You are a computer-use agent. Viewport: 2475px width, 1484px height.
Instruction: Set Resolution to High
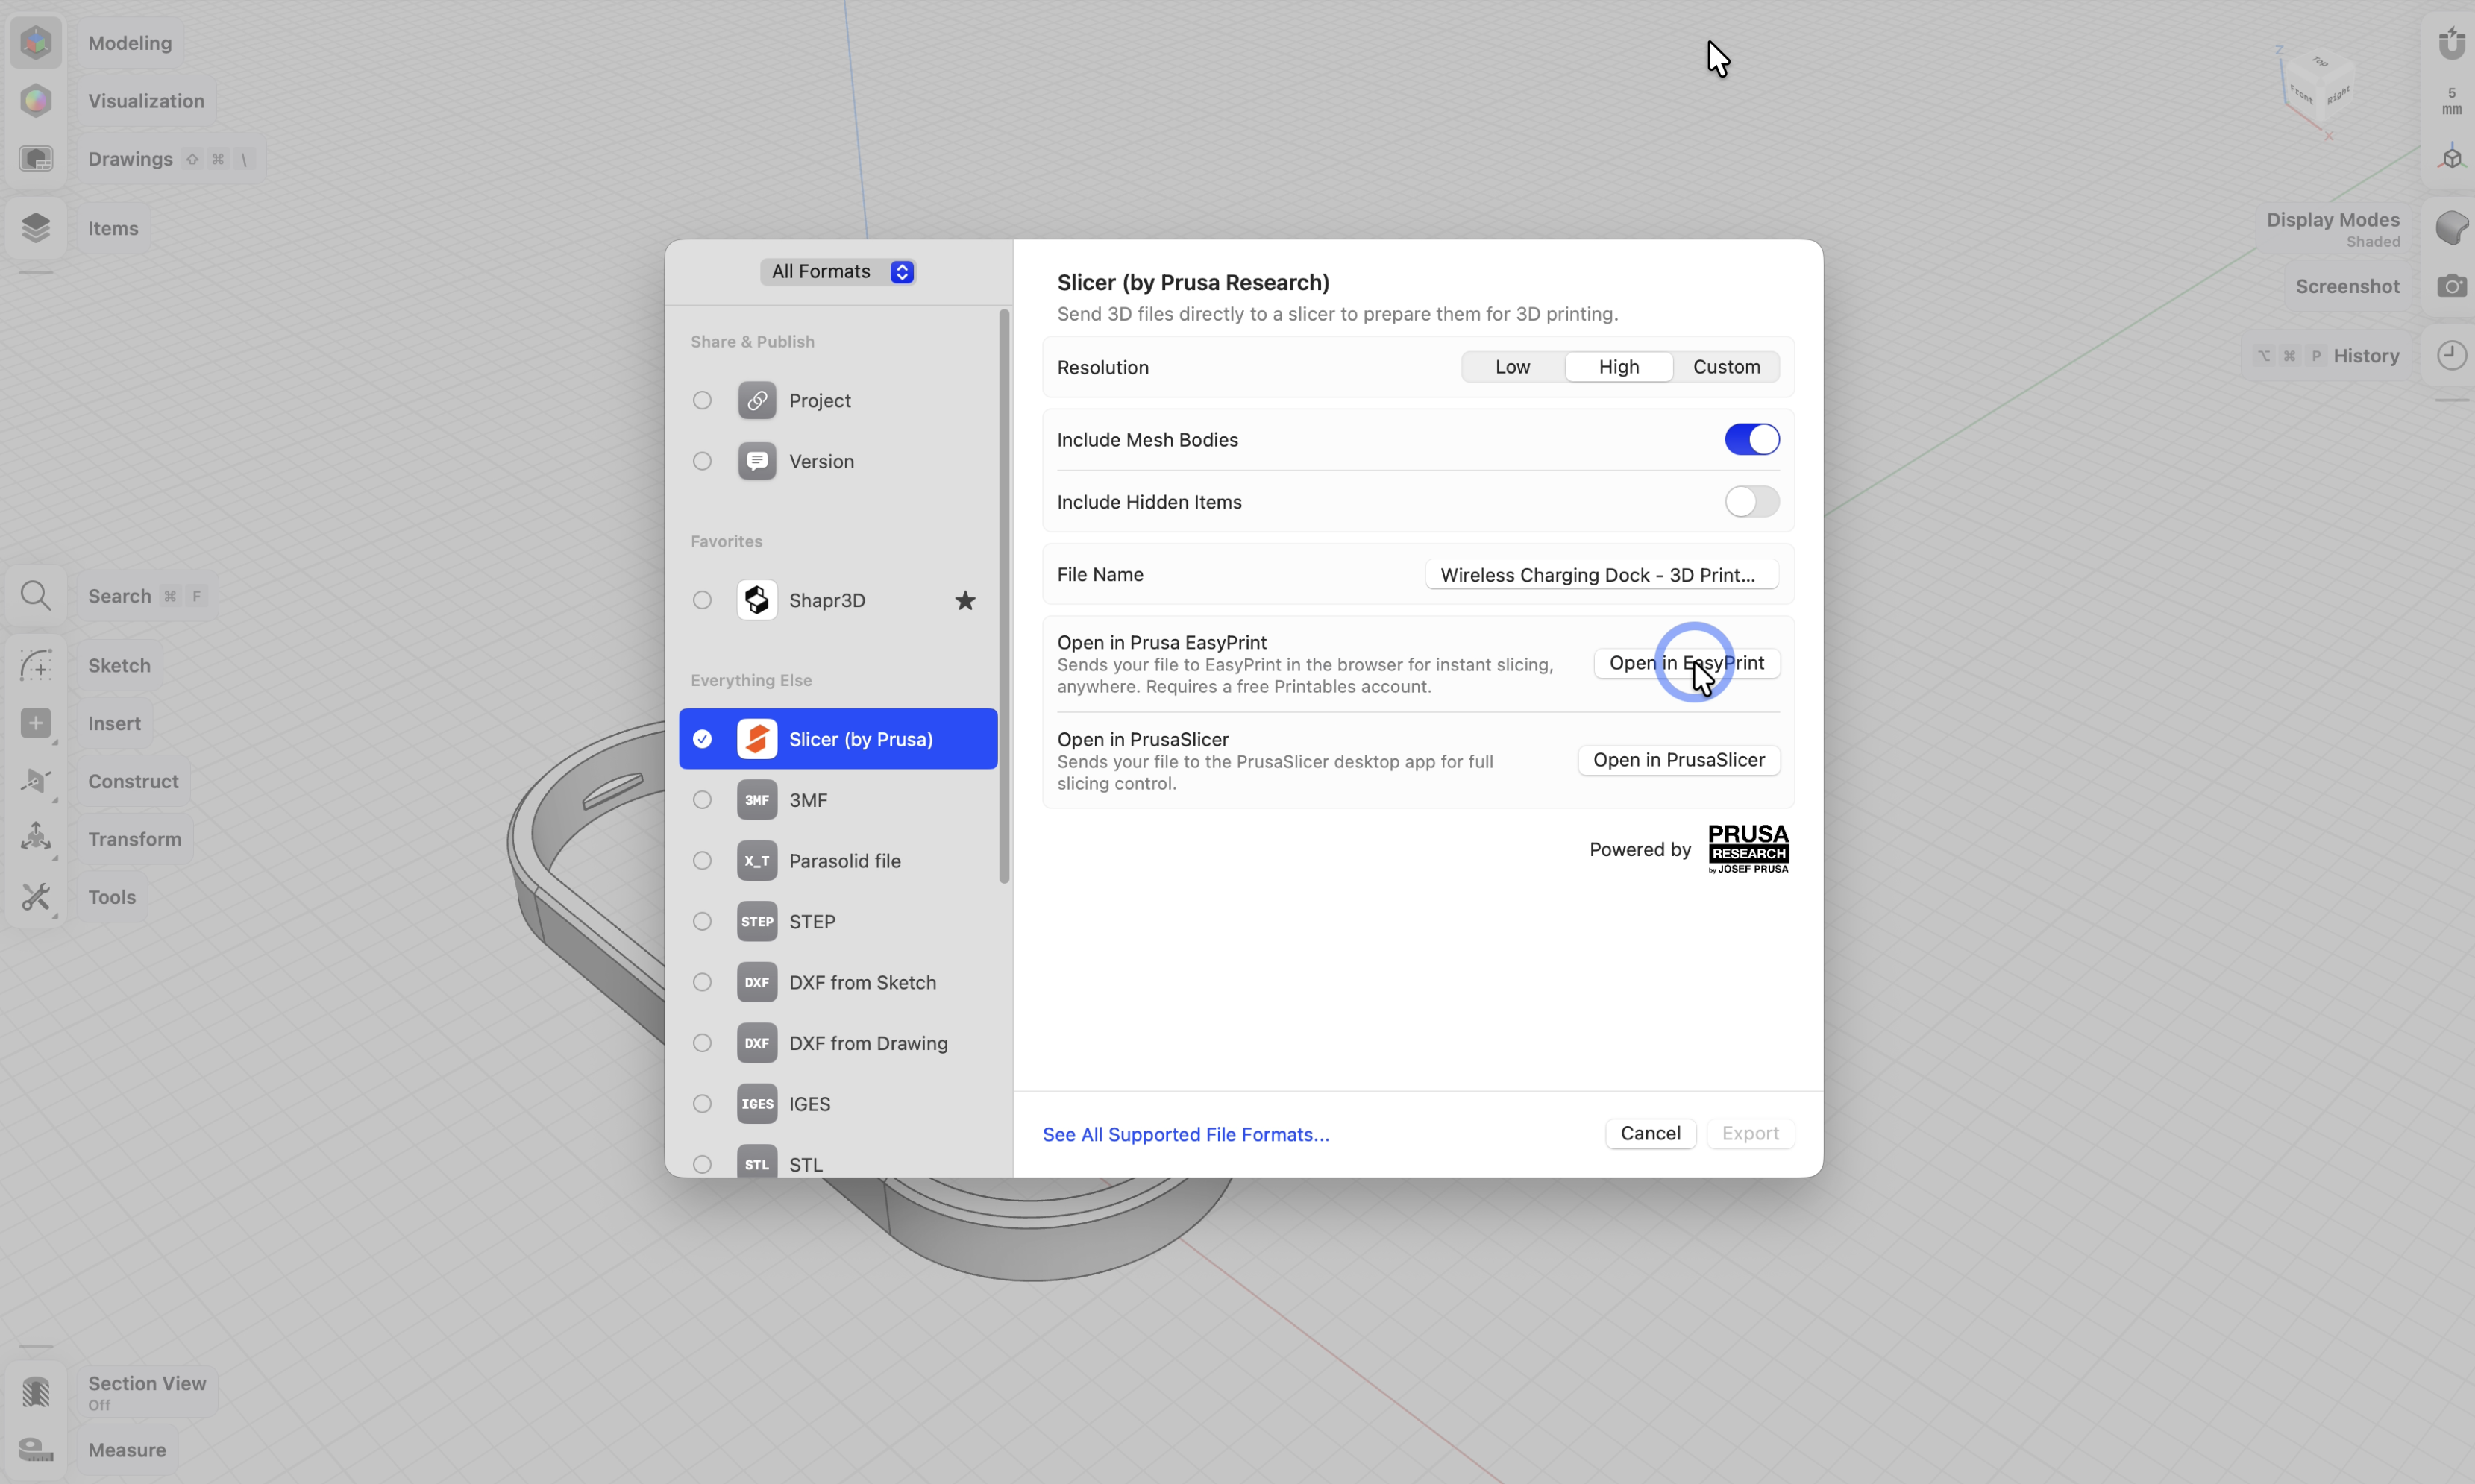[x=1619, y=367]
